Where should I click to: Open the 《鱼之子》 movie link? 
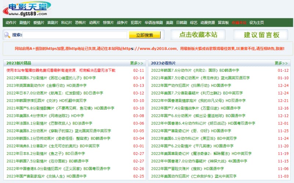[46, 154]
